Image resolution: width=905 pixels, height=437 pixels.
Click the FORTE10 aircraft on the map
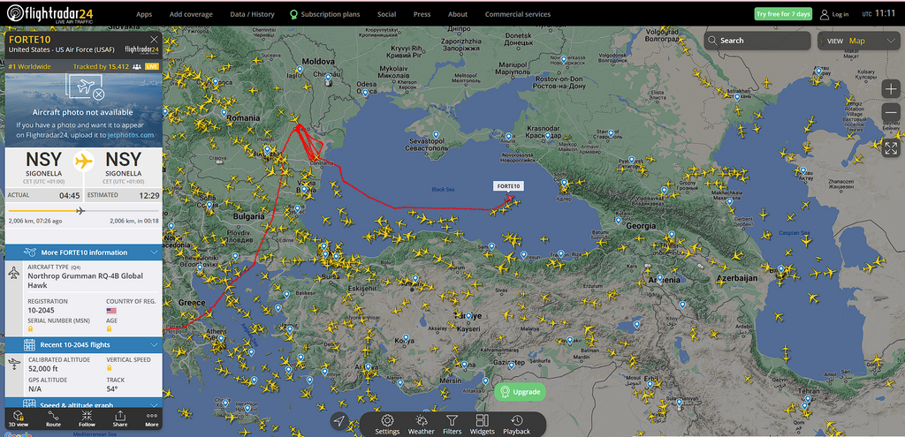click(x=510, y=199)
